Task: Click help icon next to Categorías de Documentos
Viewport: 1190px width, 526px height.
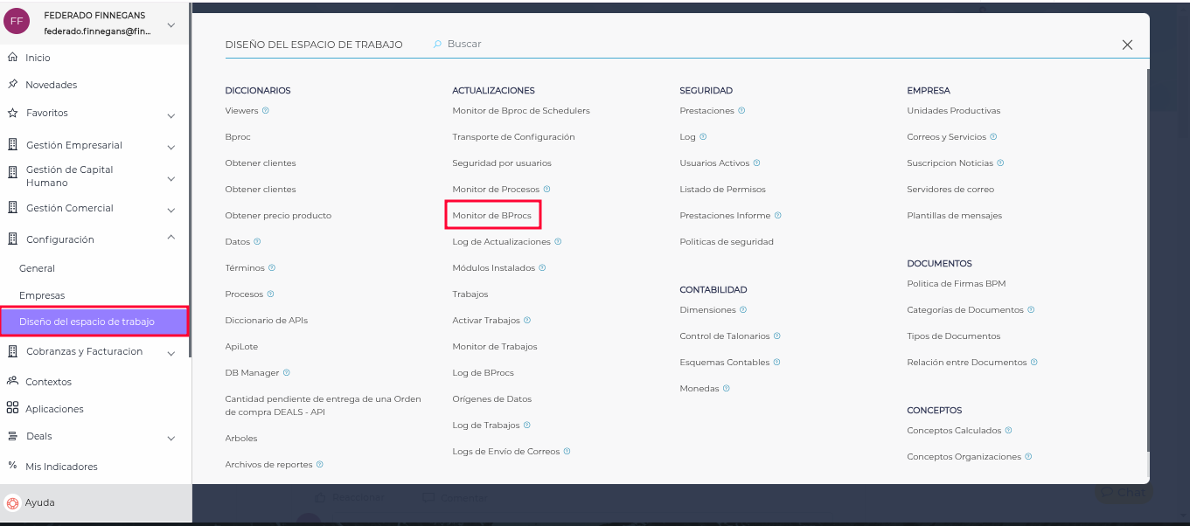Action: (1031, 309)
